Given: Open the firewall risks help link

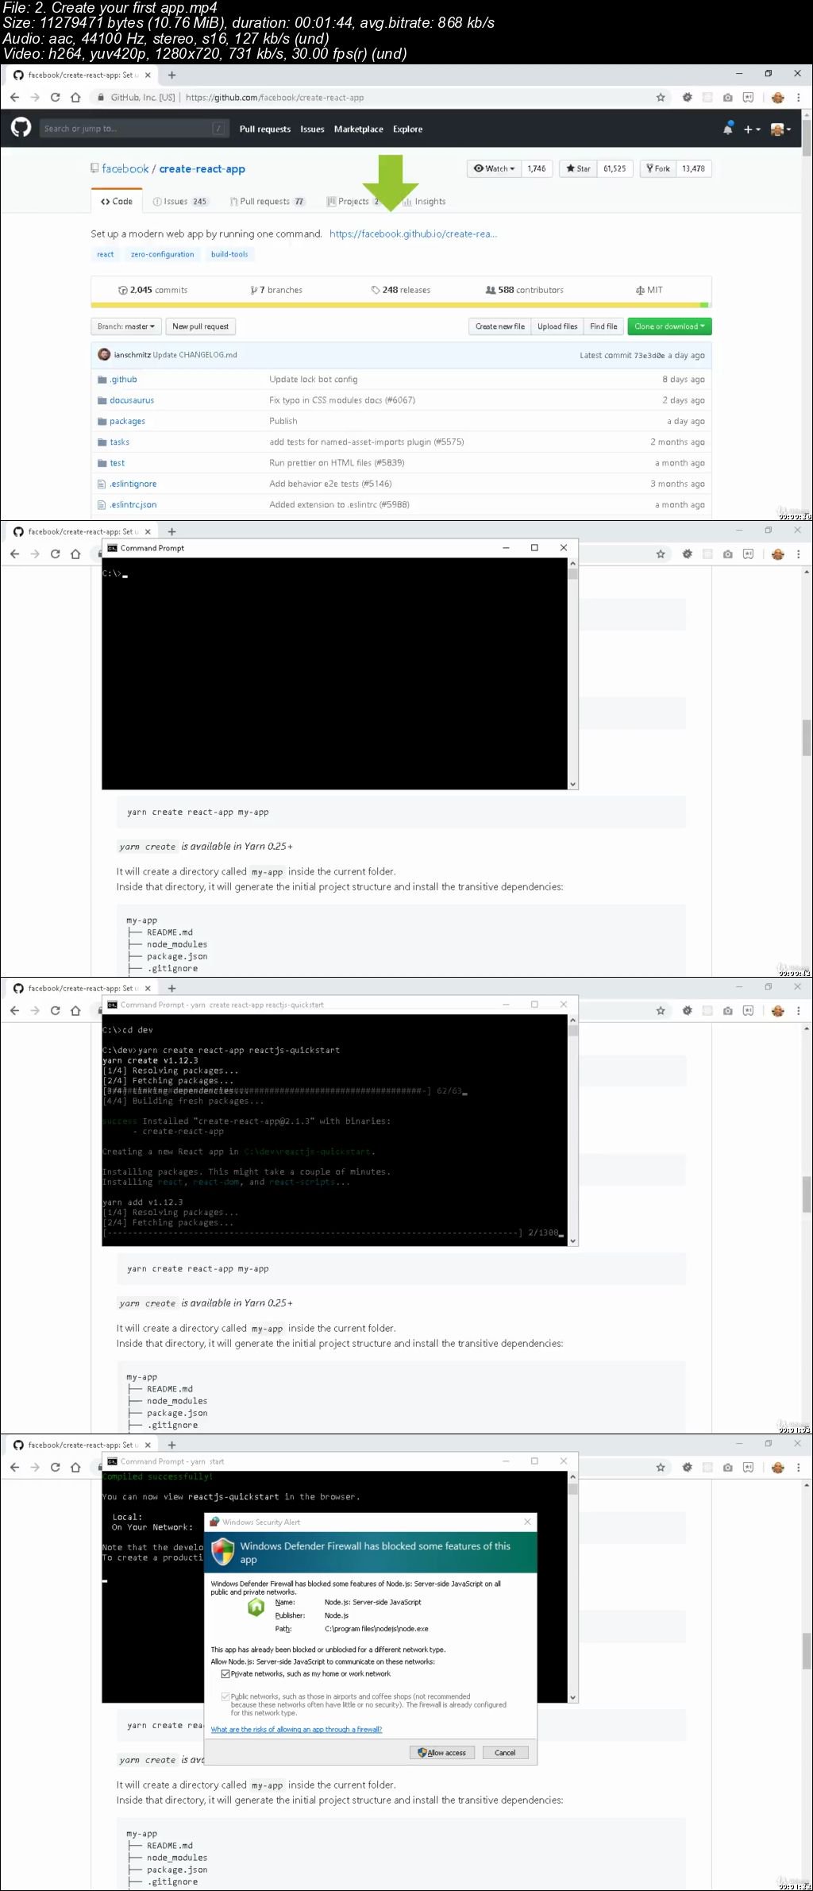Looking at the screenshot, I should tap(296, 1729).
